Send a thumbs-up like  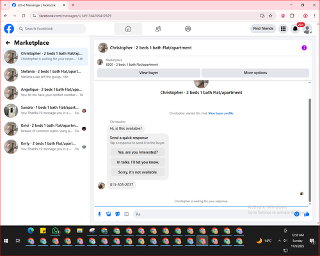tap(307, 214)
